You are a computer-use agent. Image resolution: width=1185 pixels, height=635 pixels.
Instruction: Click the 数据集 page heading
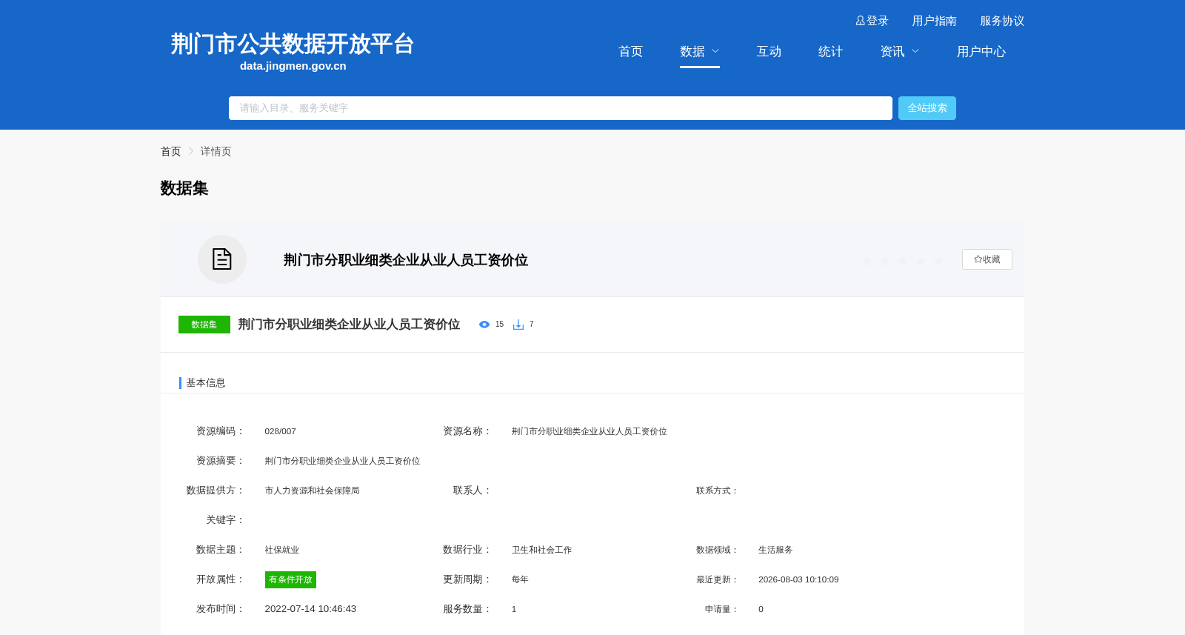click(x=184, y=188)
